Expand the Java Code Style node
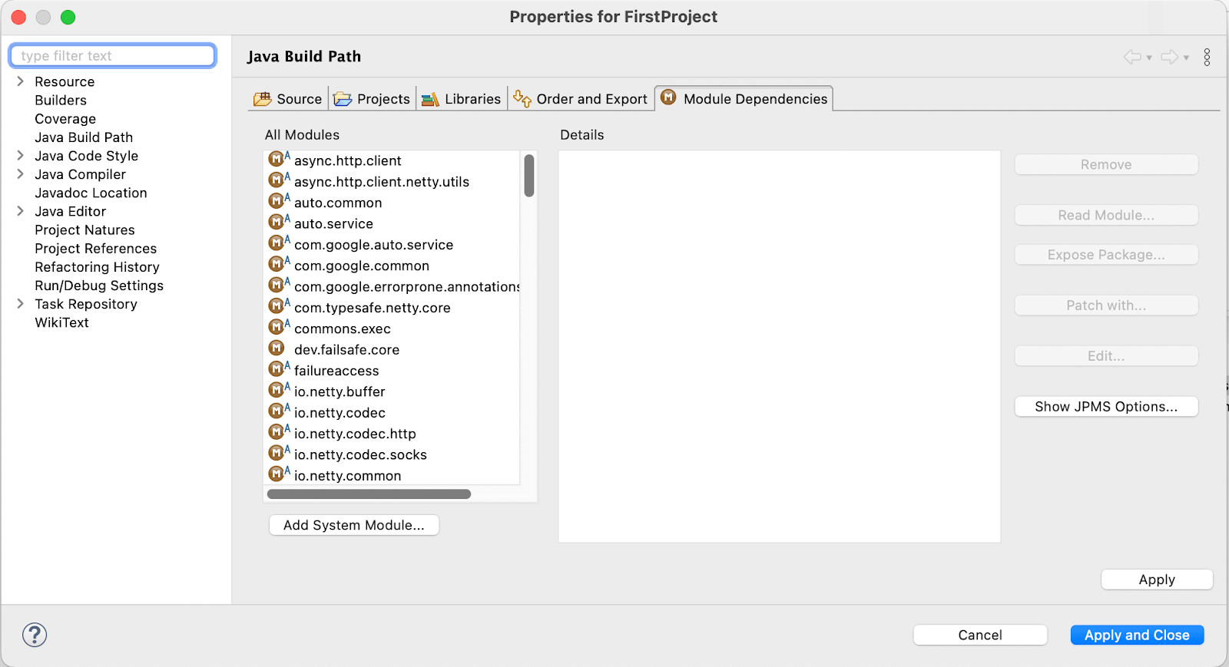This screenshot has width=1229, height=667. pos(21,155)
